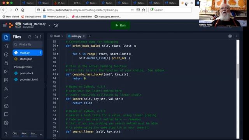Open the Debugger sidebar icon
Image resolution: width=249 pixels, height=140 pixels.
[6, 72]
